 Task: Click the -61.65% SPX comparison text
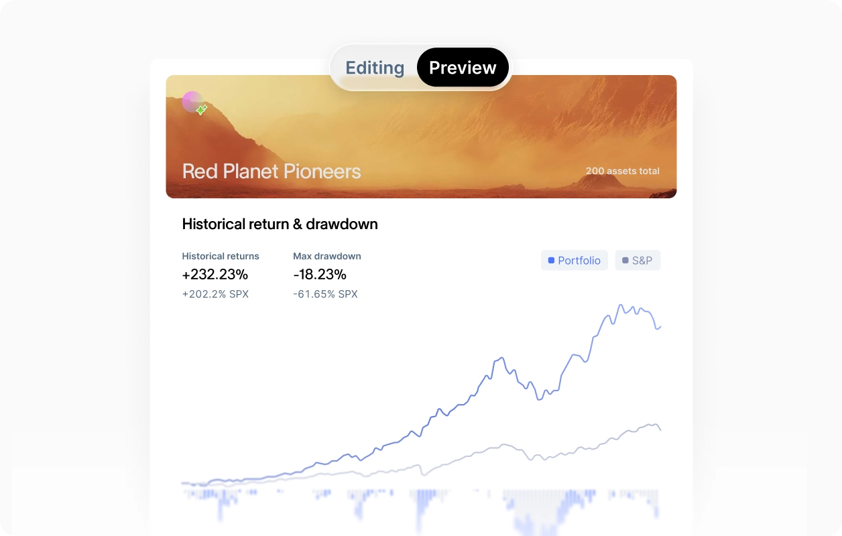(325, 294)
